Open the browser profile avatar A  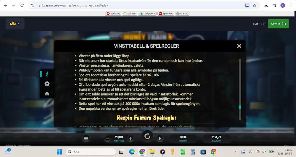[283, 5]
